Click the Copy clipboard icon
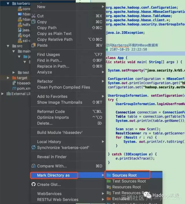Image resolution: width=185 pixels, height=204 pixels. coord(34,22)
